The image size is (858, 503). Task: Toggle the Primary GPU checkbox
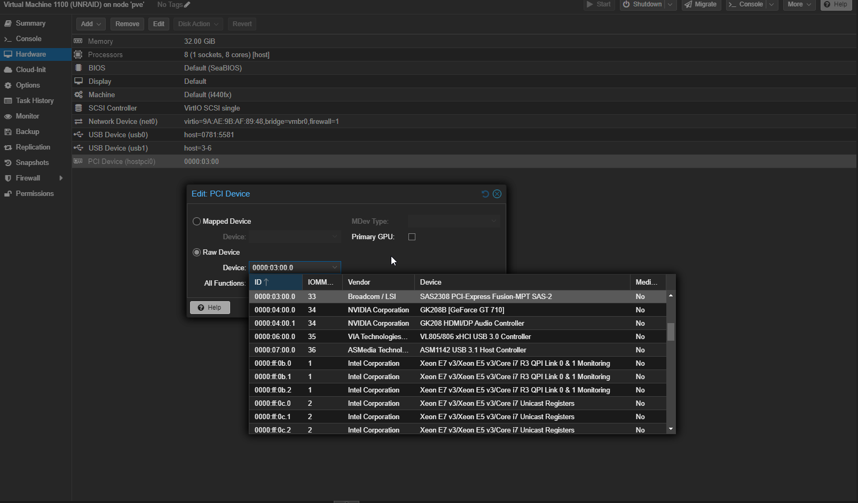[412, 237]
